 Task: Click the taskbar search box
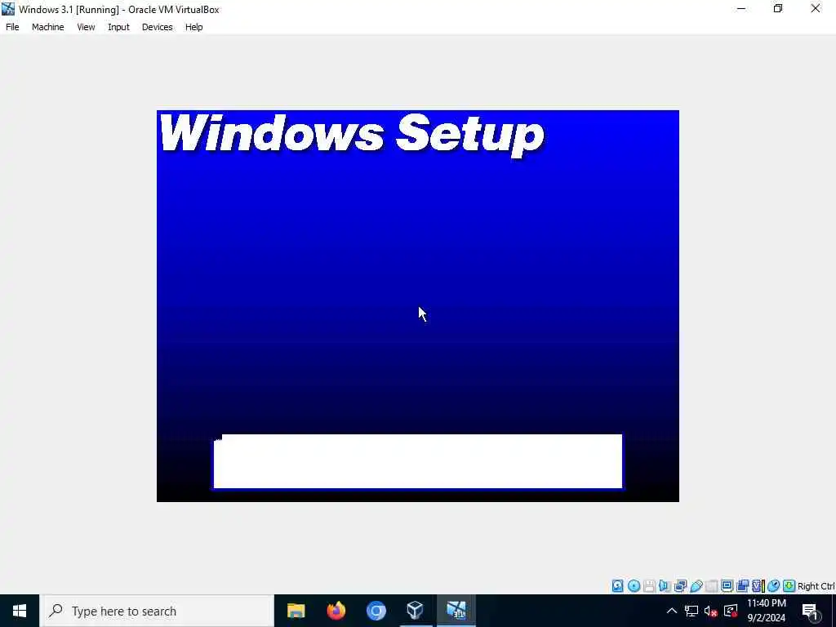(x=157, y=611)
